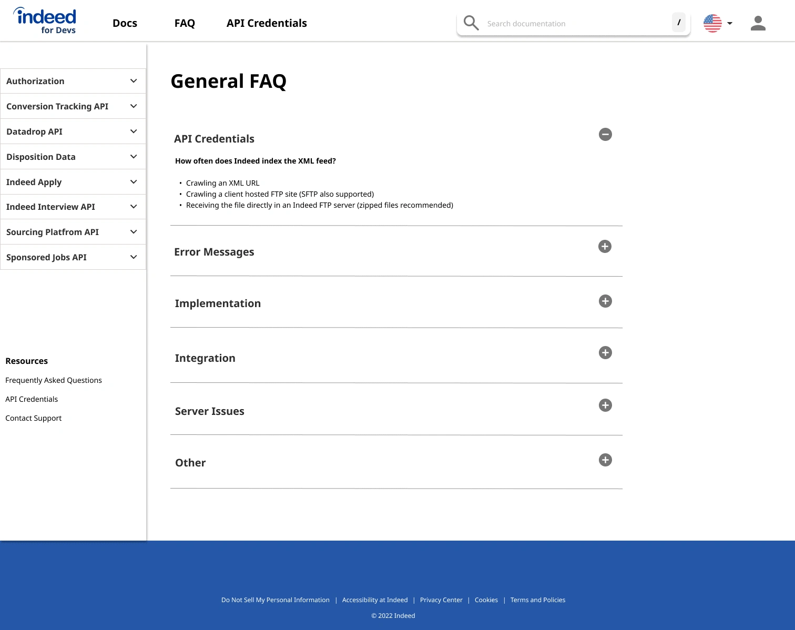Click the Server Issues accordion heading

[210, 411]
